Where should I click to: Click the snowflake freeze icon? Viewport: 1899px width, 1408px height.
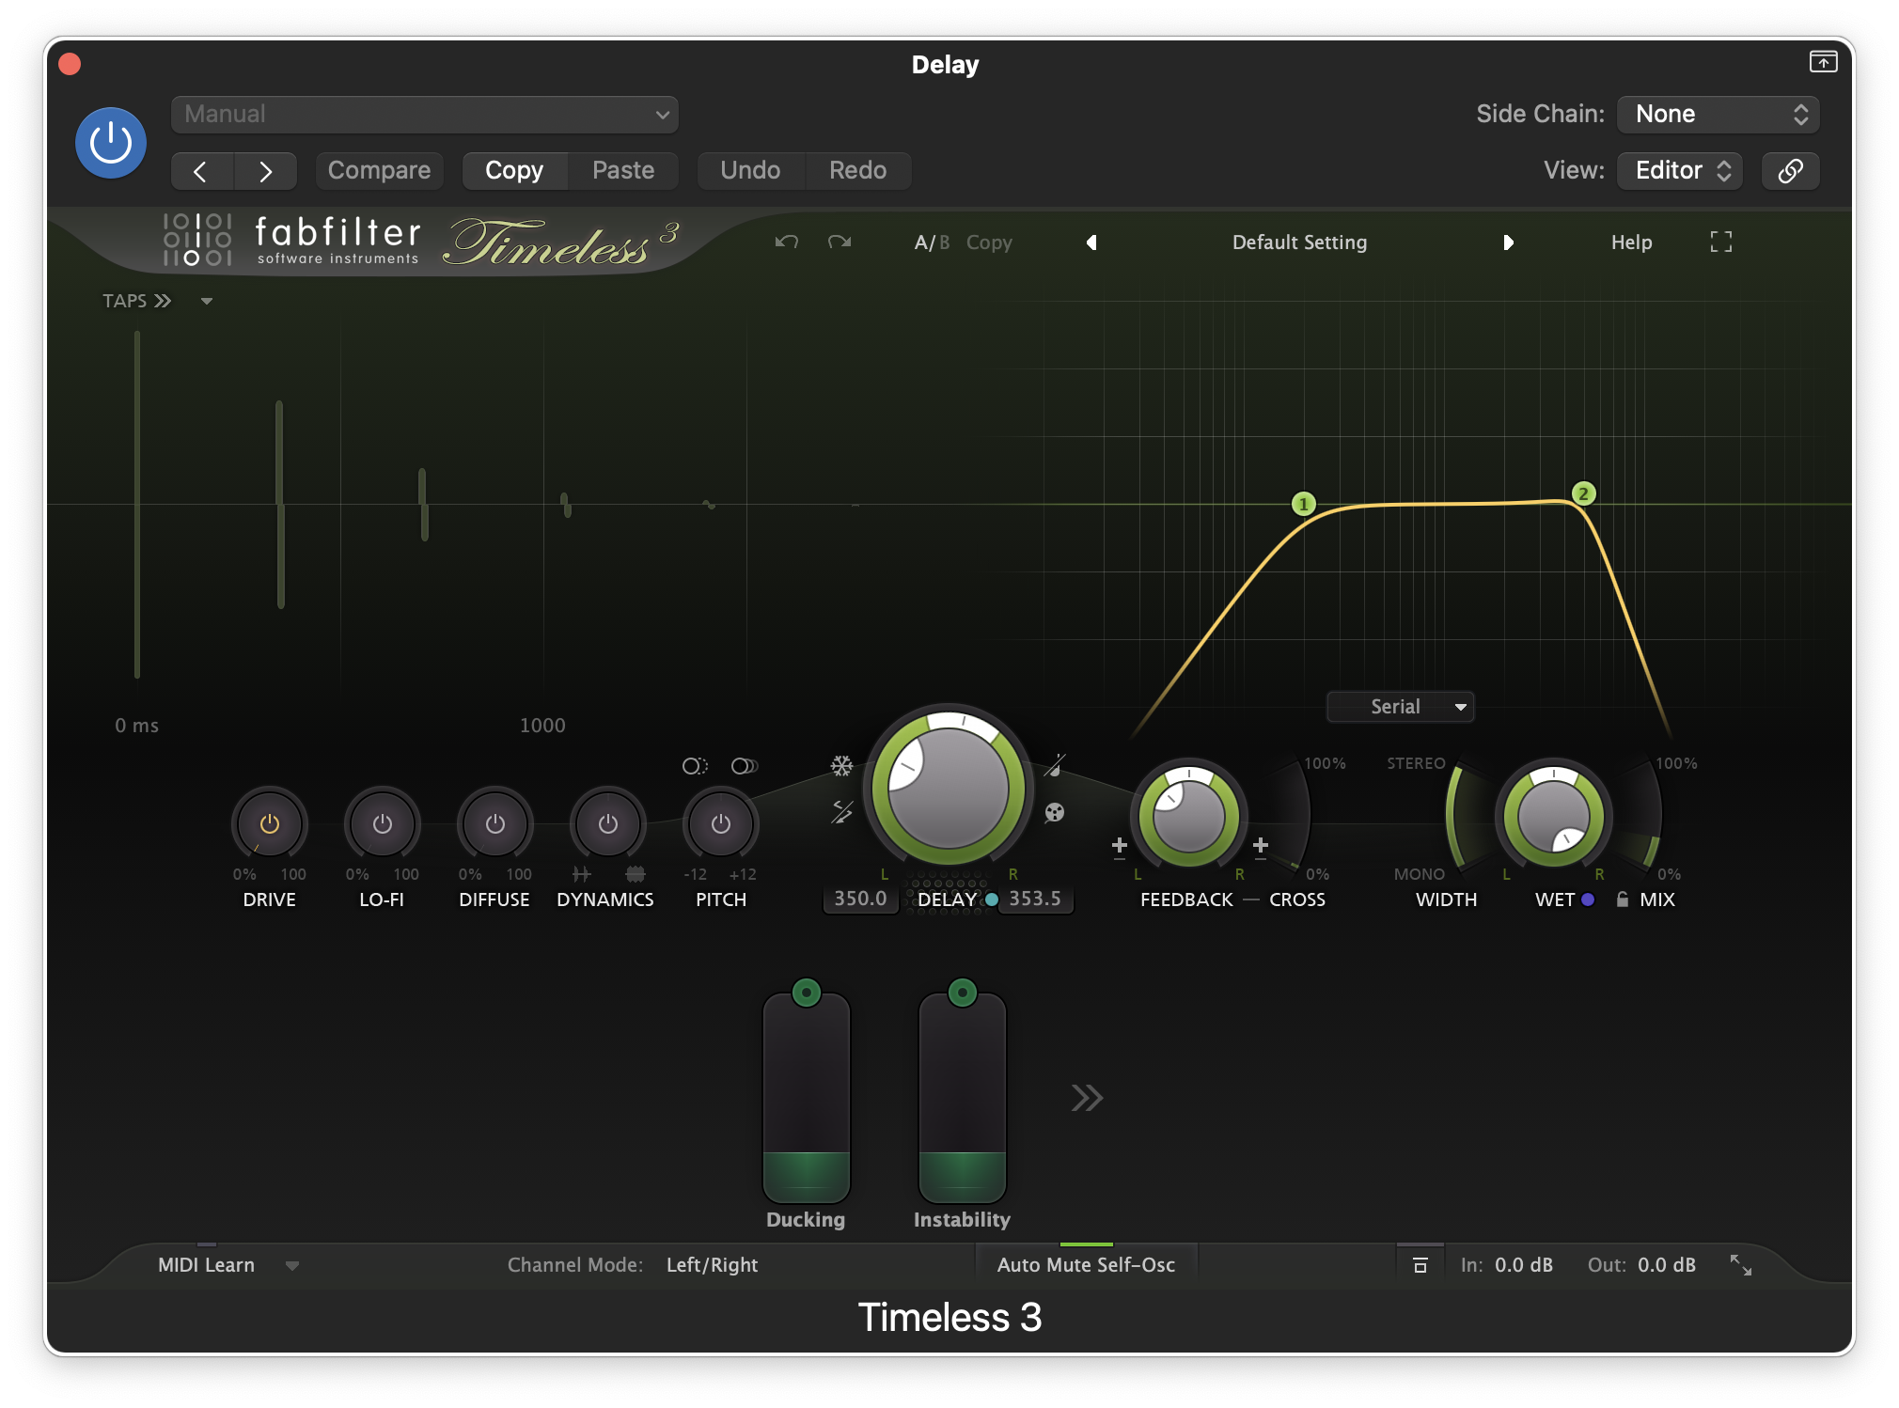coord(841,766)
